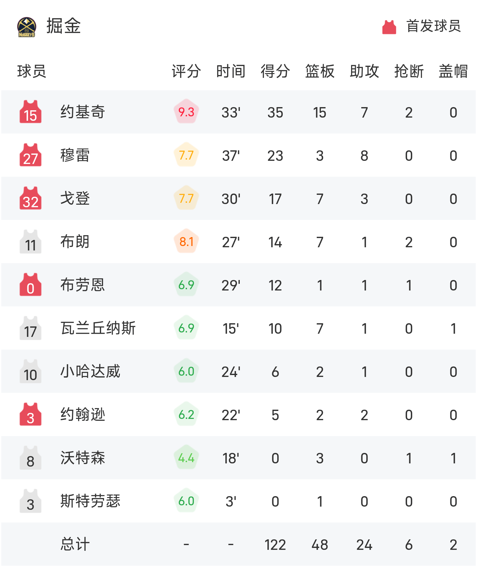Click Murray's number 27 jersey icon

31,155
